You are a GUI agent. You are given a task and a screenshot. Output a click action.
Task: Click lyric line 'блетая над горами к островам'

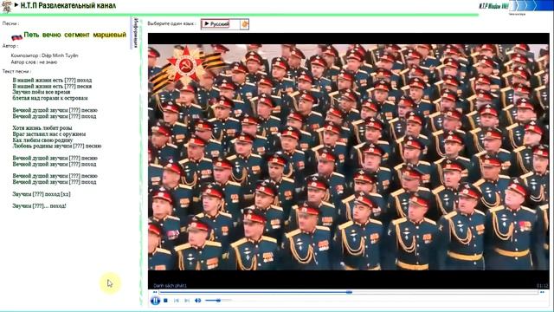pos(50,98)
